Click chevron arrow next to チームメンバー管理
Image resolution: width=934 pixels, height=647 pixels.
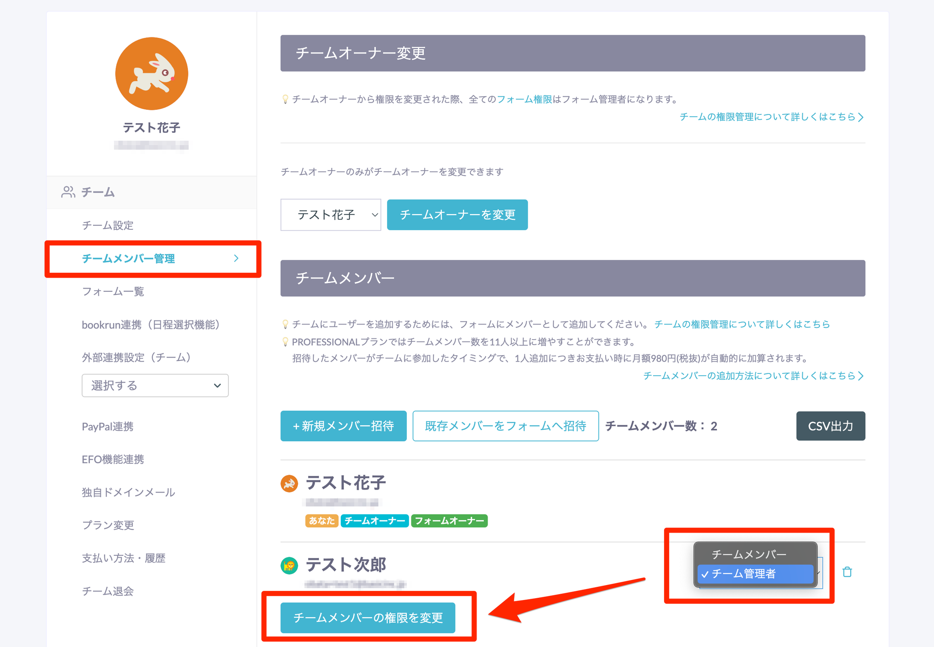click(236, 259)
